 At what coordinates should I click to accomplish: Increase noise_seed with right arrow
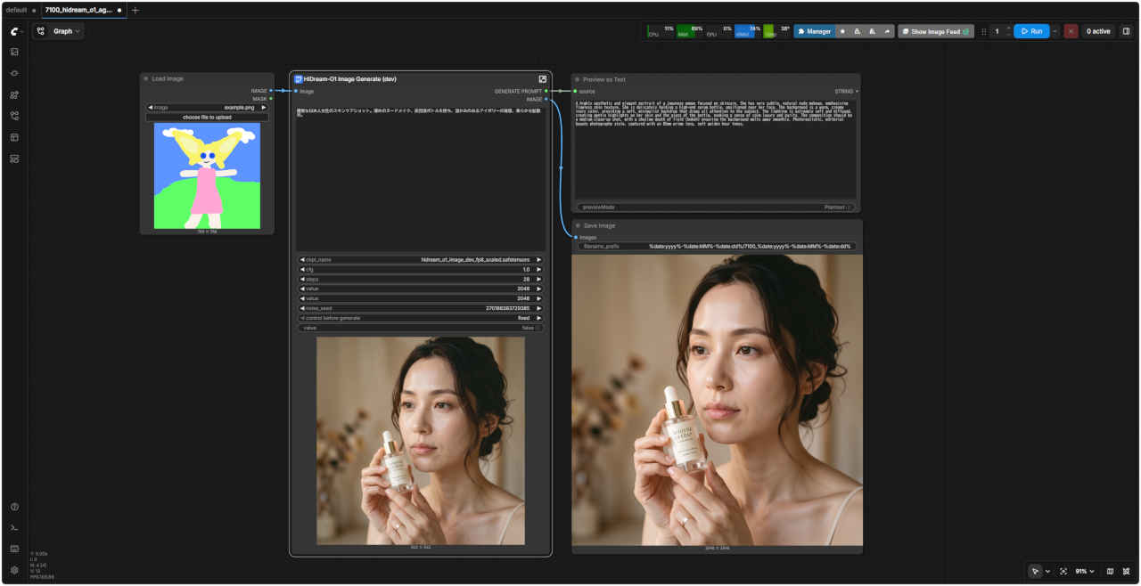click(538, 308)
